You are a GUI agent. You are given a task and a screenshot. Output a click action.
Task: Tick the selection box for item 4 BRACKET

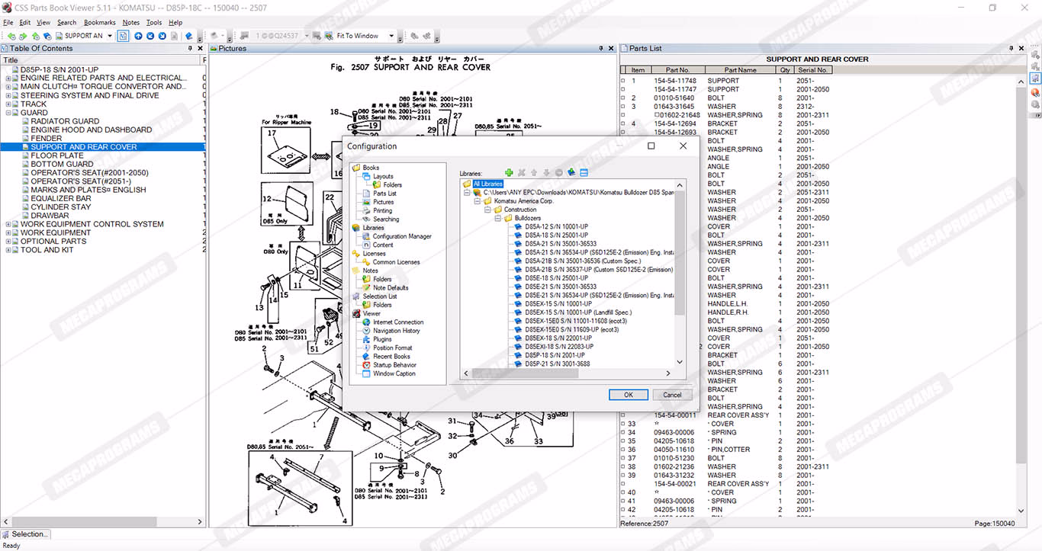click(x=622, y=123)
